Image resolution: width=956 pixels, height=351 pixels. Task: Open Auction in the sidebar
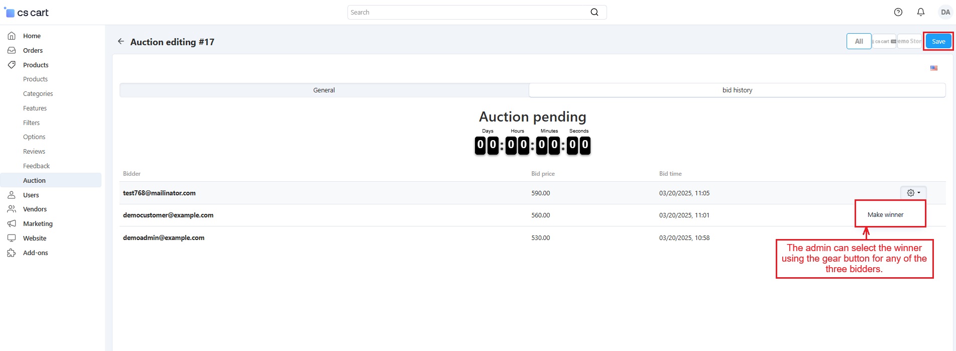(34, 180)
